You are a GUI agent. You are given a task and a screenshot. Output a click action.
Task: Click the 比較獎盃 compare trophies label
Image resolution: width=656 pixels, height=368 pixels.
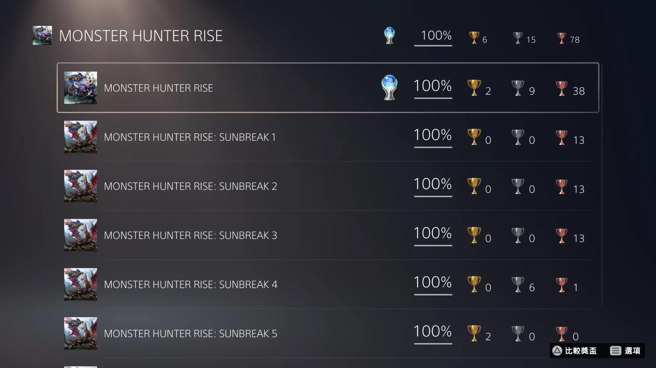click(x=581, y=351)
